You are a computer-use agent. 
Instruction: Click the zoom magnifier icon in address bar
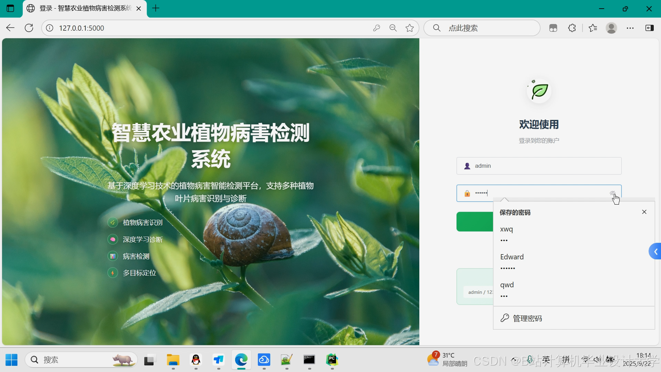(393, 28)
